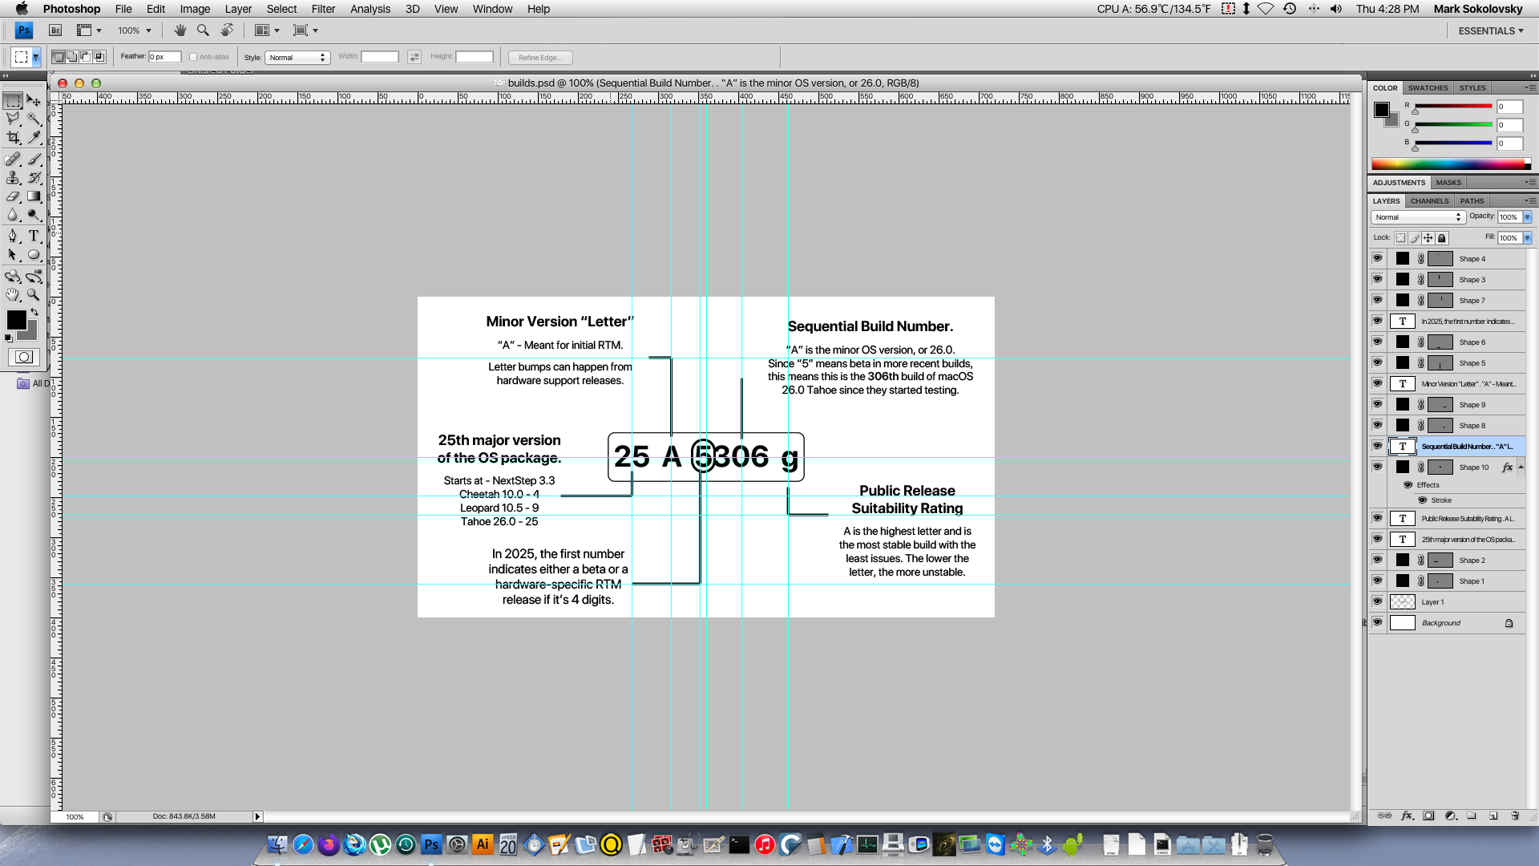Select the Horizontal Type tool
The image size is (1539, 866).
[x=34, y=236]
